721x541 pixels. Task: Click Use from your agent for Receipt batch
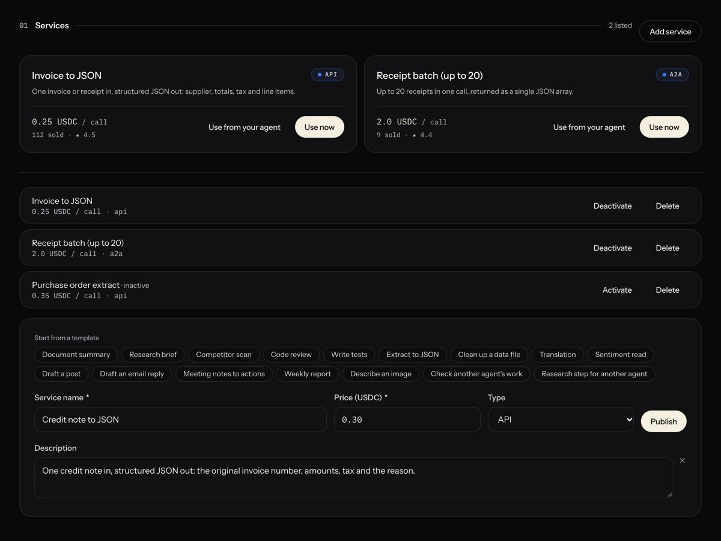coord(589,127)
